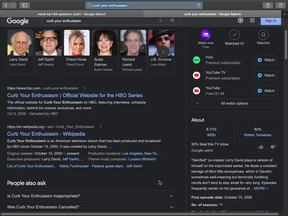
Task: Open the J.B. Smoove cast card
Action: 161,52
